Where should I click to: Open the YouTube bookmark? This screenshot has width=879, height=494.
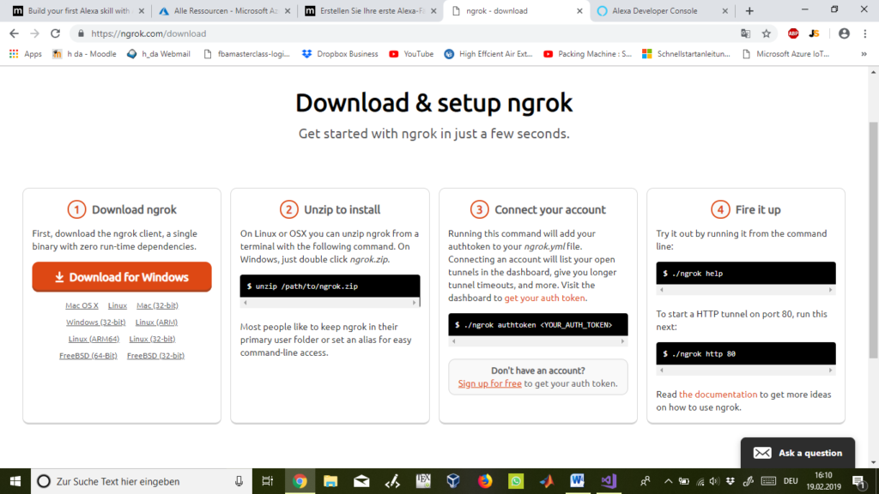(x=411, y=54)
